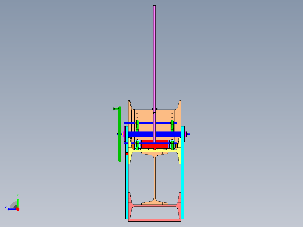
Task: Select the tall magenta vertical rod
Action: (155, 74)
